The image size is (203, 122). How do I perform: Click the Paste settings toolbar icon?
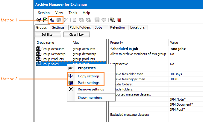59,20
